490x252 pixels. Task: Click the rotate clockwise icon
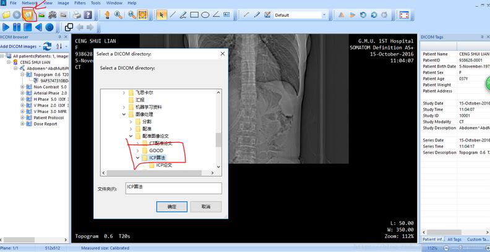[x=374, y=15]
